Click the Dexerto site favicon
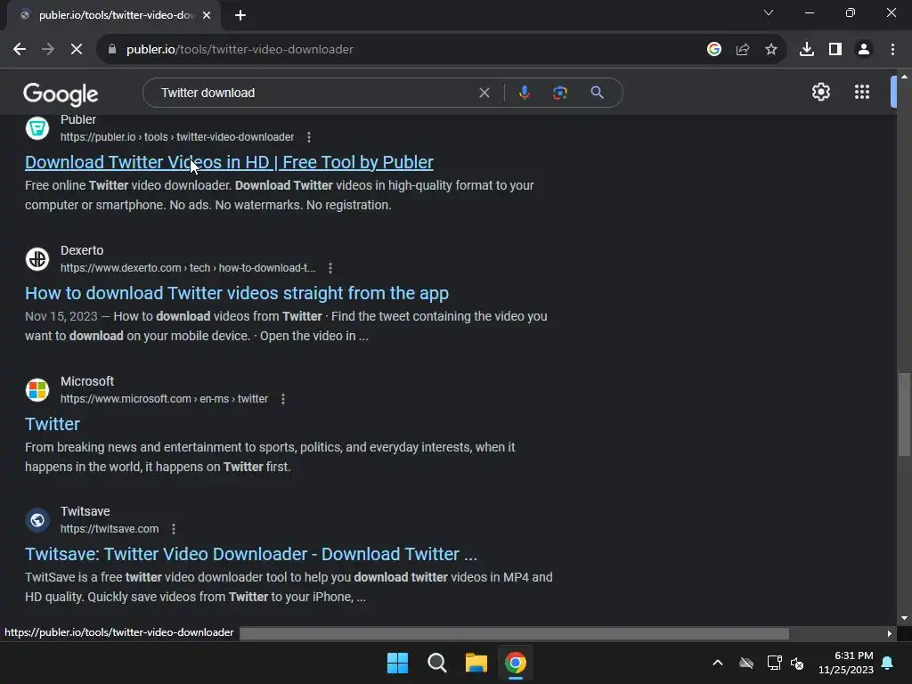 coord(37,259)
